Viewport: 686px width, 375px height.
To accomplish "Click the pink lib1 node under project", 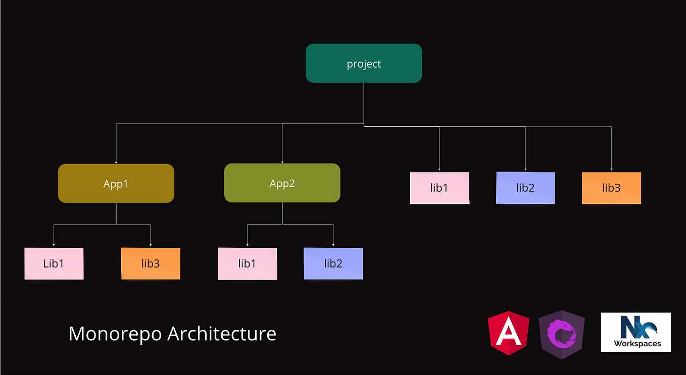I will 439,188.
